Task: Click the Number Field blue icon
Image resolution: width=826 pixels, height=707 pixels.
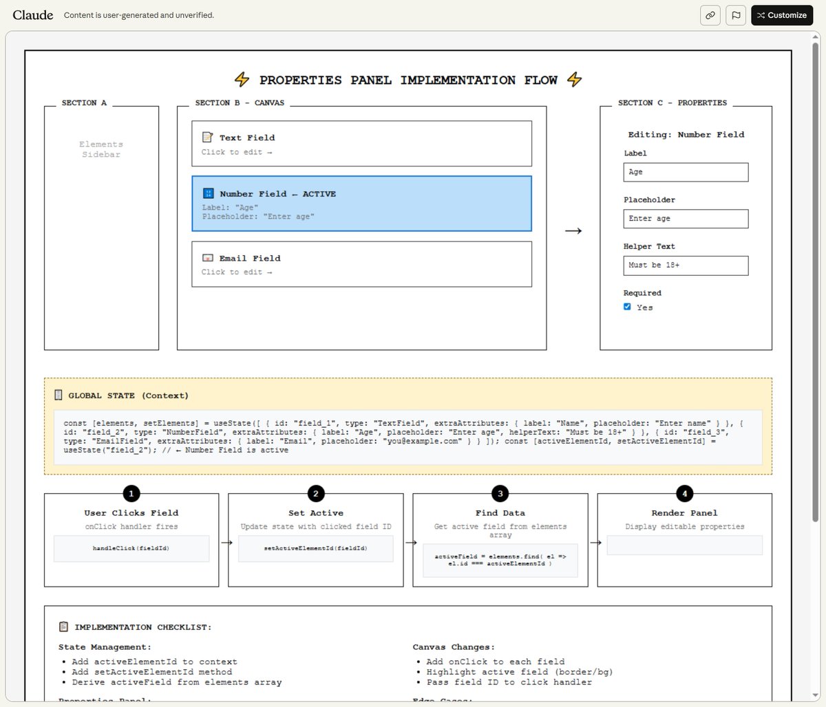Action: coord(208,194)
